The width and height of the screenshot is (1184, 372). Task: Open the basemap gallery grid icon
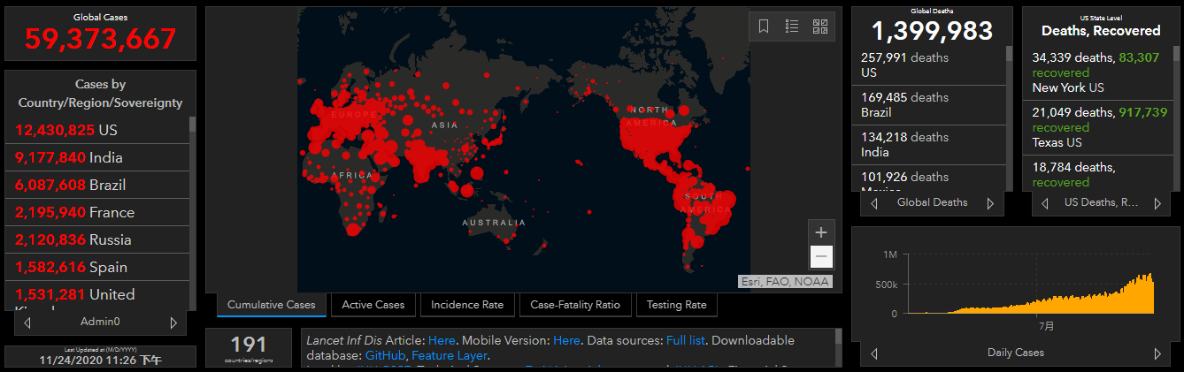pos(820,27)
